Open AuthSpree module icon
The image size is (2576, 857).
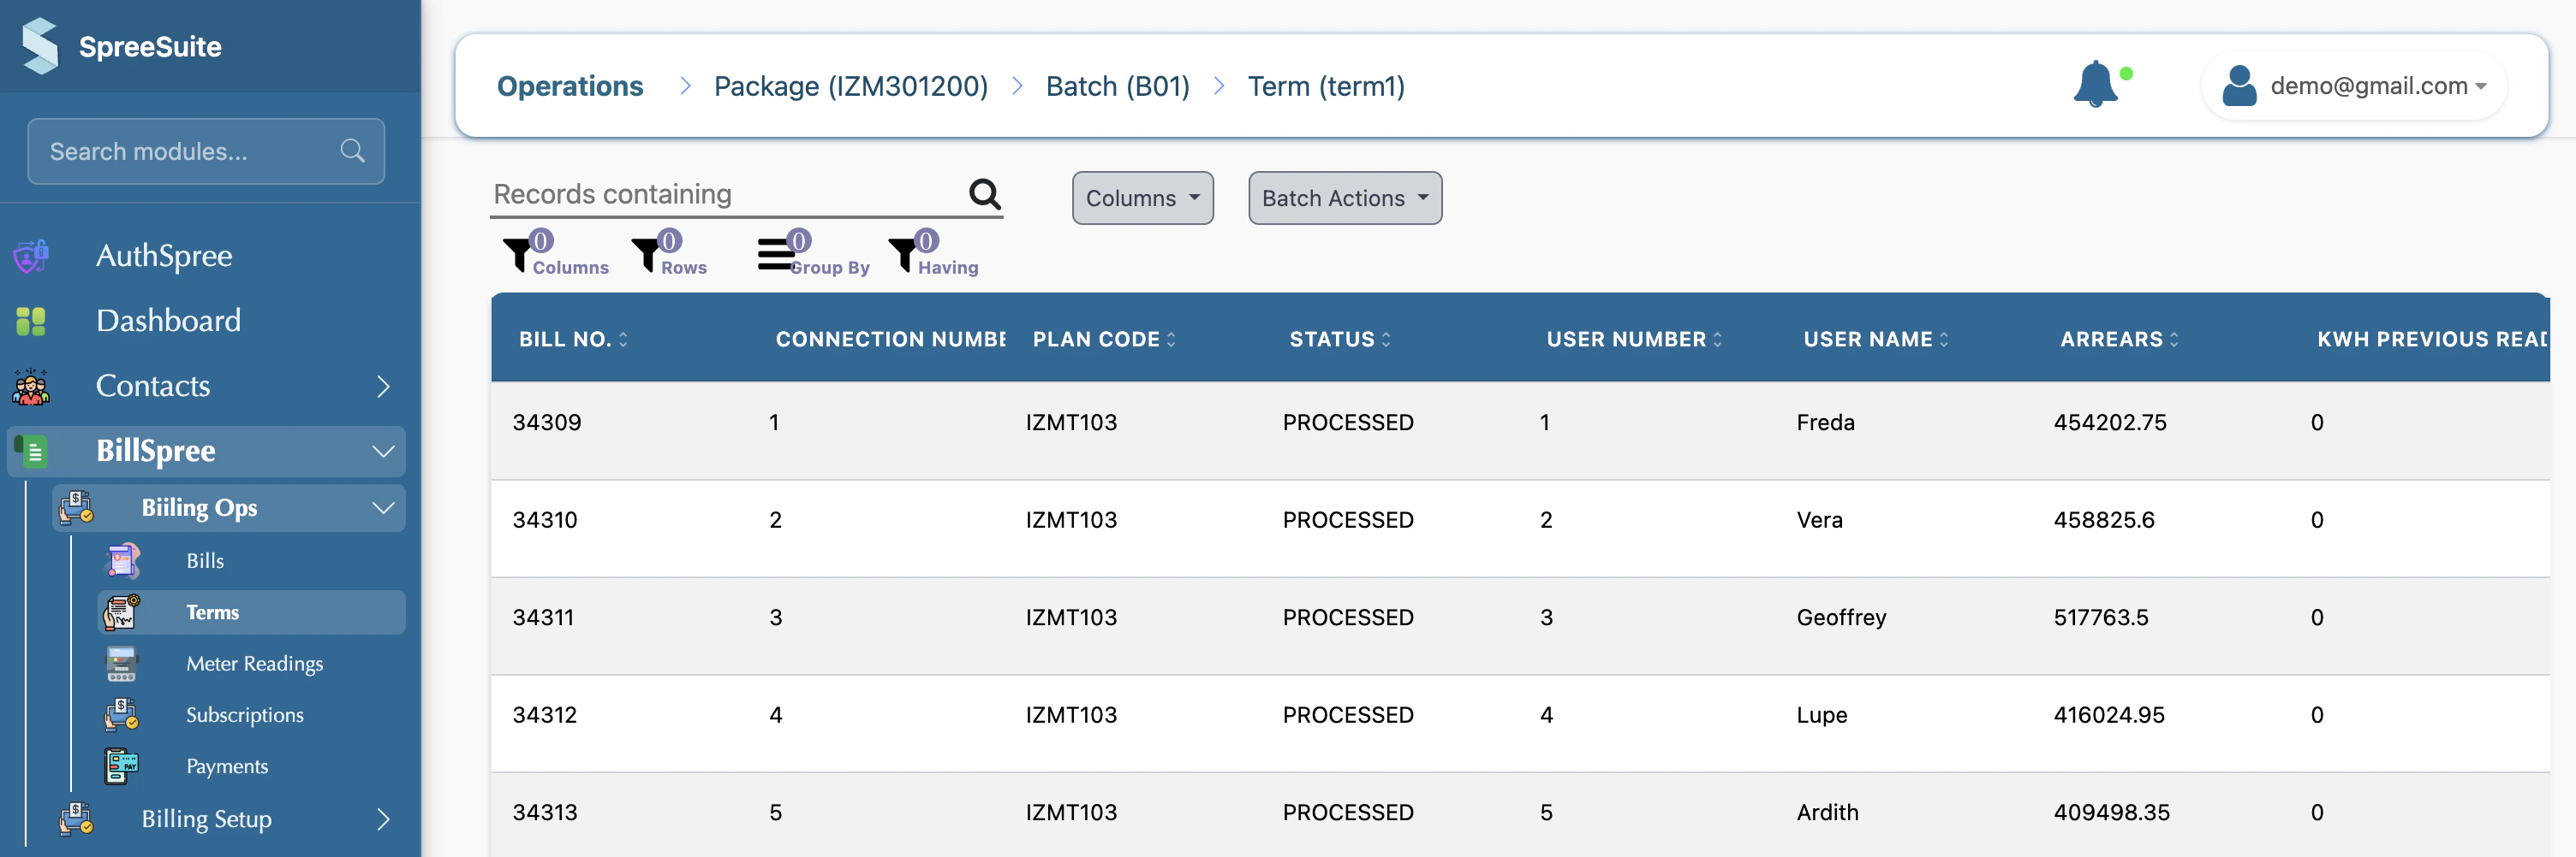click(x=31, y=256)
